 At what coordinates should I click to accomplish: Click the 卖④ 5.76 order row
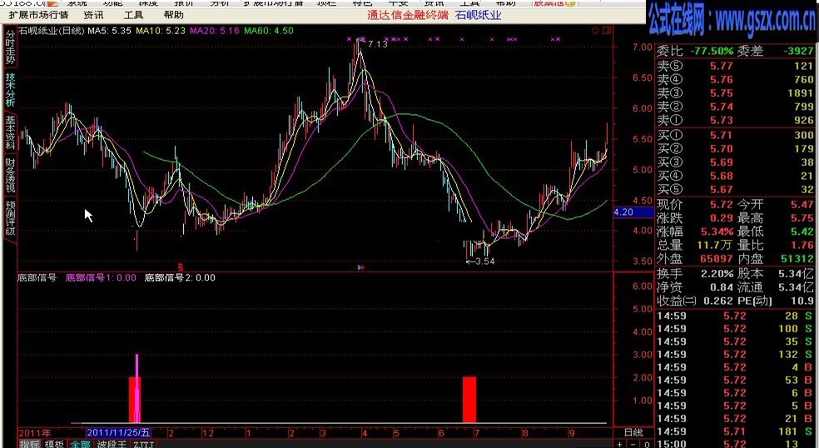click(x=735, y=80)
